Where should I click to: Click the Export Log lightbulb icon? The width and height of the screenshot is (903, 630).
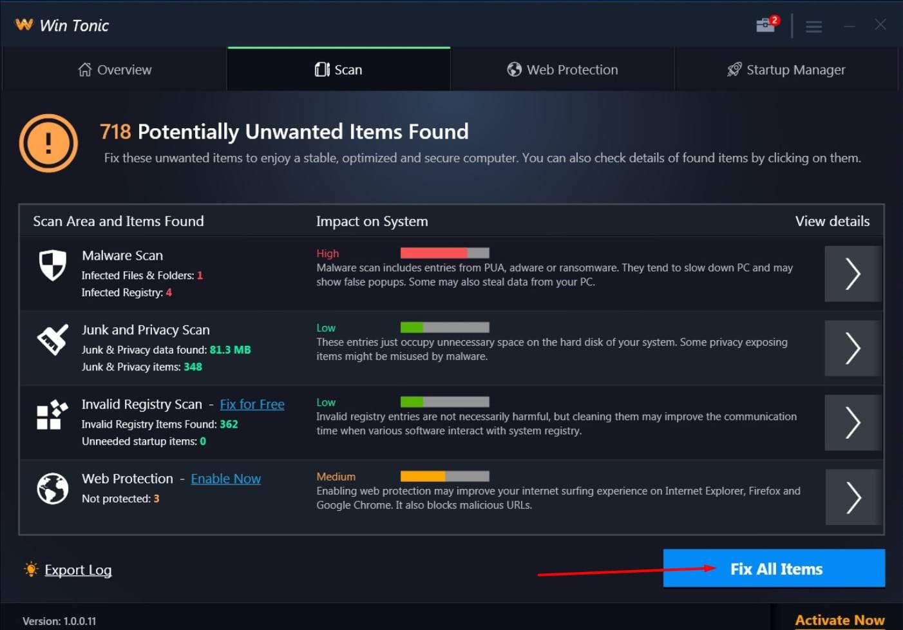point(31,569)
